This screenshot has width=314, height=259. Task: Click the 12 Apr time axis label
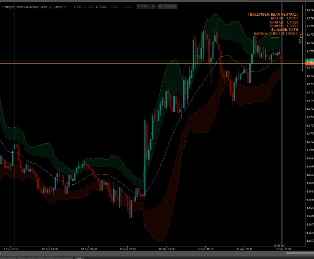click(283, 249)
